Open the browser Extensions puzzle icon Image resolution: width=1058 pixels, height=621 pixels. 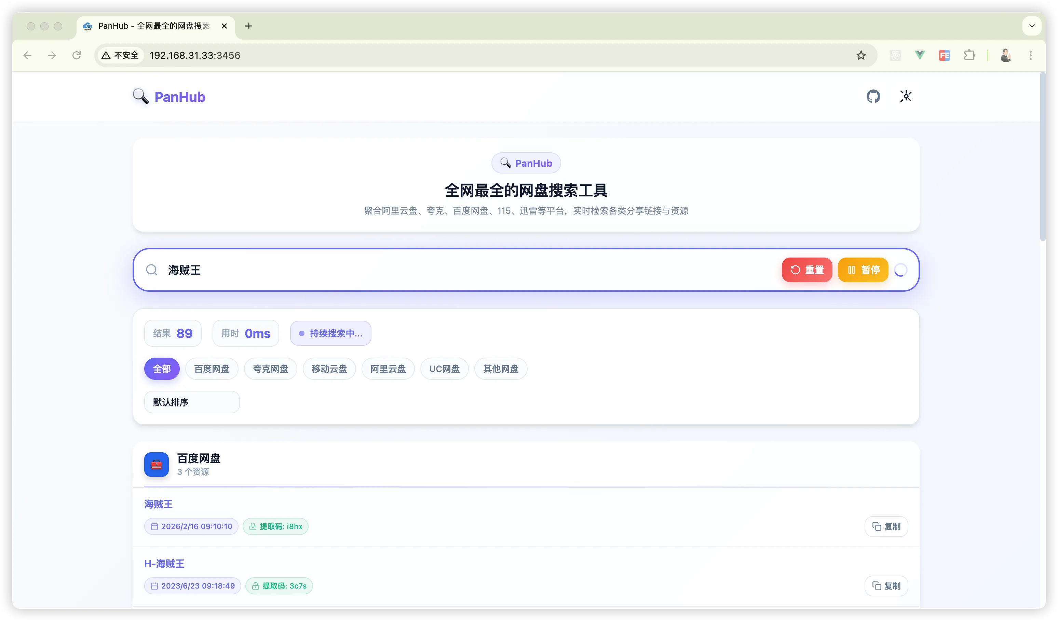969,55
